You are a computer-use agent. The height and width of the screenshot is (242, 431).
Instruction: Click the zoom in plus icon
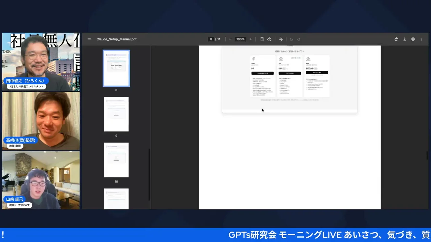pos(251,39)
